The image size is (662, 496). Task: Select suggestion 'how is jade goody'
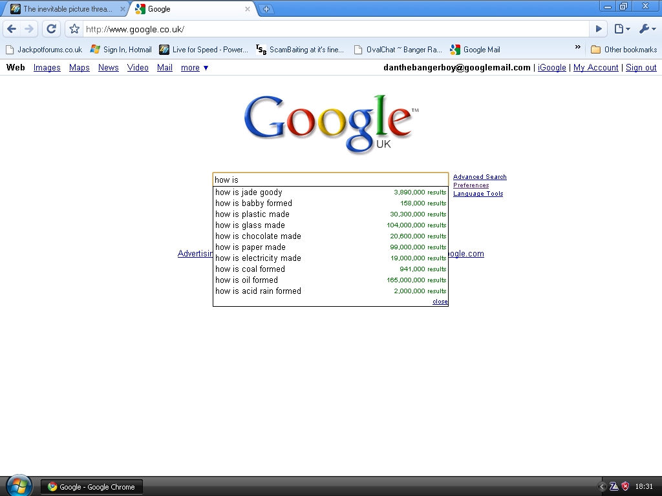tap(330, 192)
